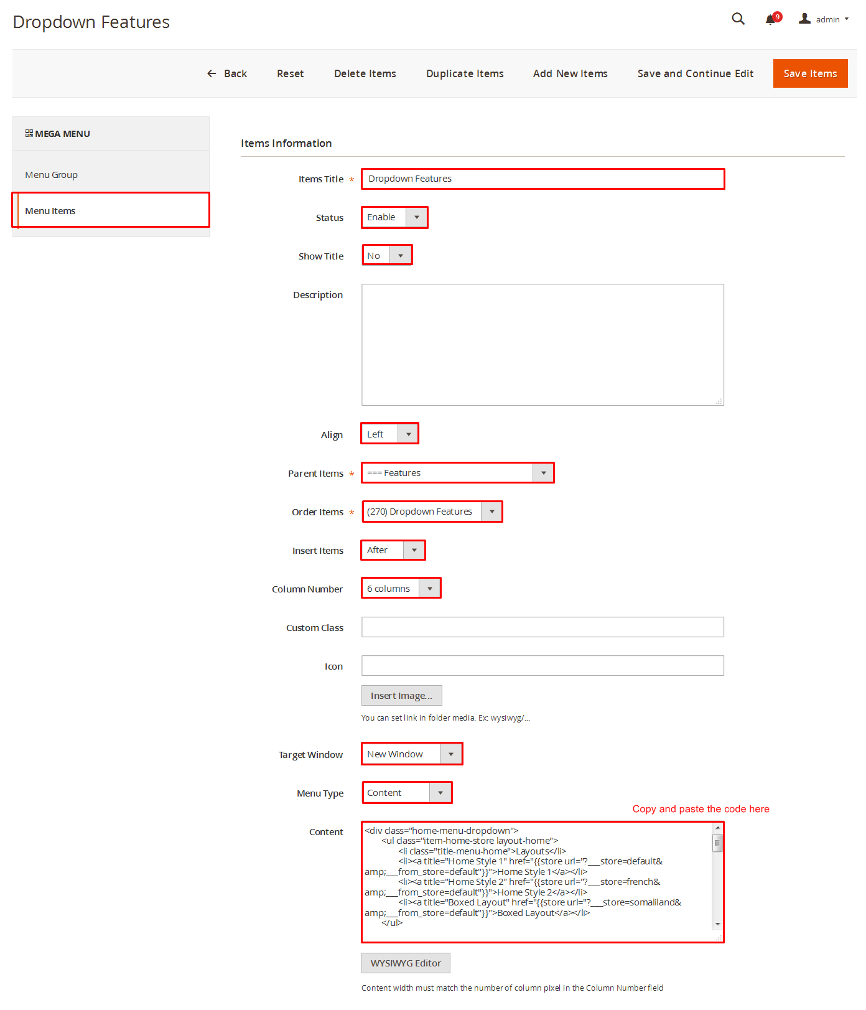
Task: Click the Content scrollbar up arrow
Action: pos(718,828)
